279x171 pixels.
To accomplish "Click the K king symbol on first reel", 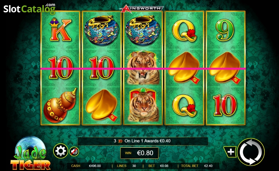I will pyautogui.click(x=60, y=30).
